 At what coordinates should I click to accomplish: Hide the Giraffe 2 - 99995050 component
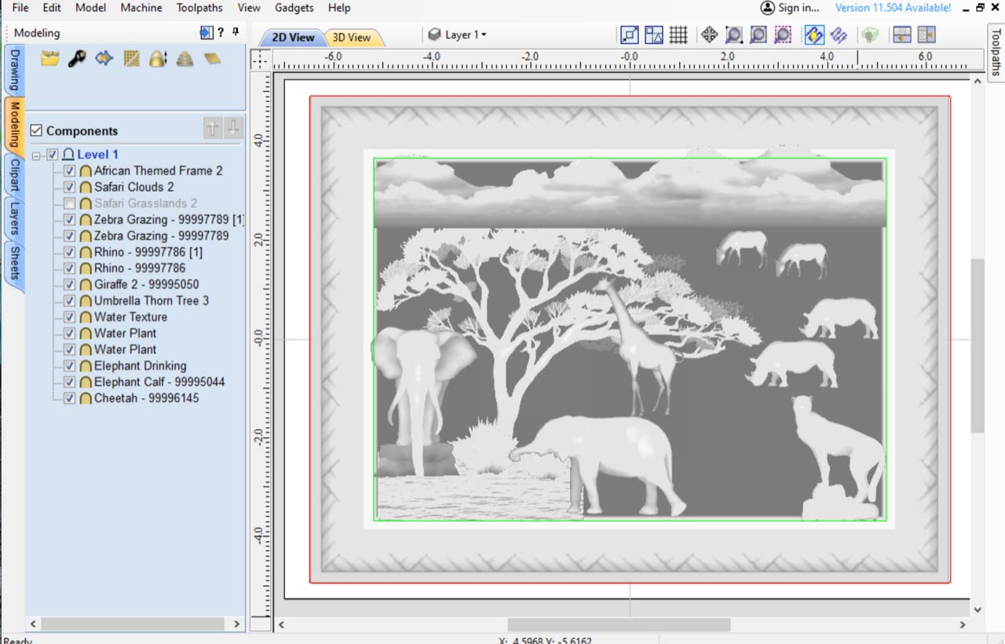tap(69, 284)
